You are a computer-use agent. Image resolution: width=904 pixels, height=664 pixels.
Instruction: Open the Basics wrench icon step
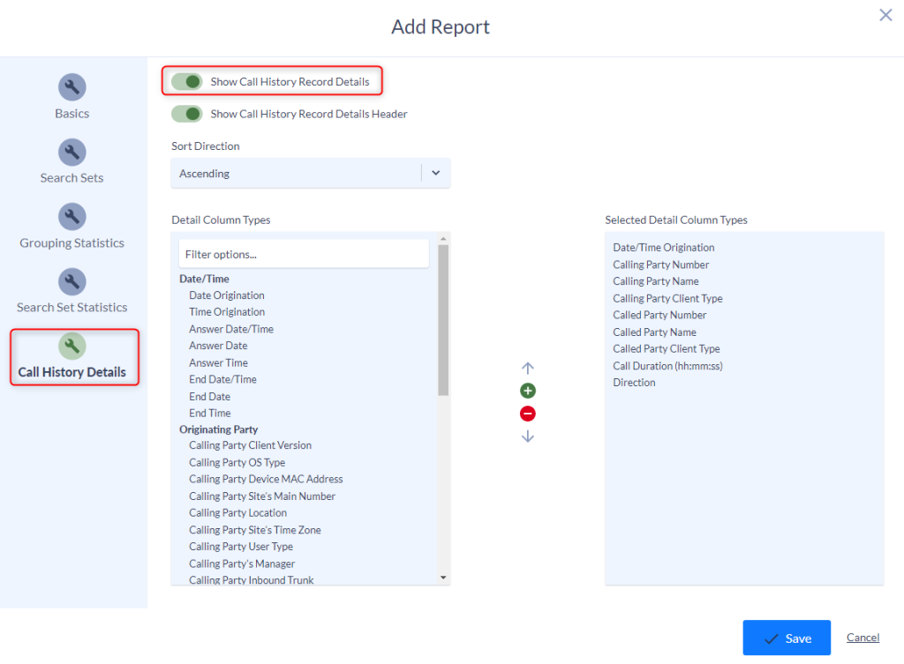(x=72, y=87)
